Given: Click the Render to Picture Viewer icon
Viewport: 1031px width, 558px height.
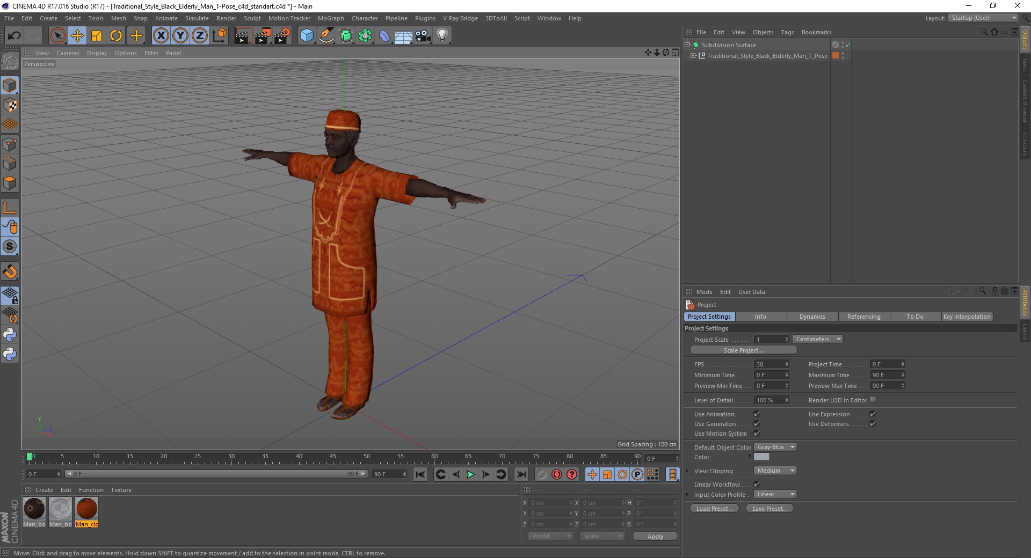Looking at the screenshot, I should coord(263,36).
